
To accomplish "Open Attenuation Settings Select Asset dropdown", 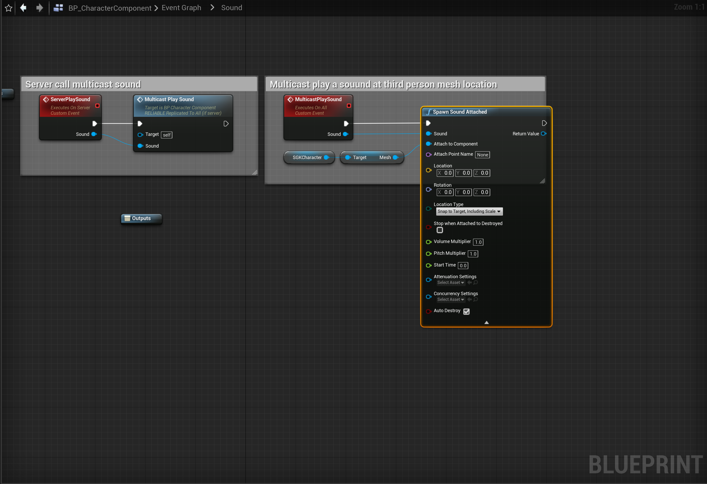I will point(451,283).
